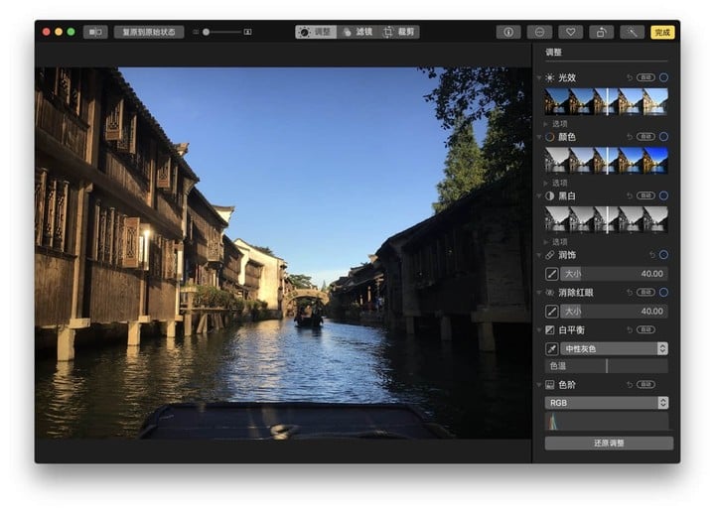Toggle the 颜色 (Color) adjustment circle

pos(663,136)
